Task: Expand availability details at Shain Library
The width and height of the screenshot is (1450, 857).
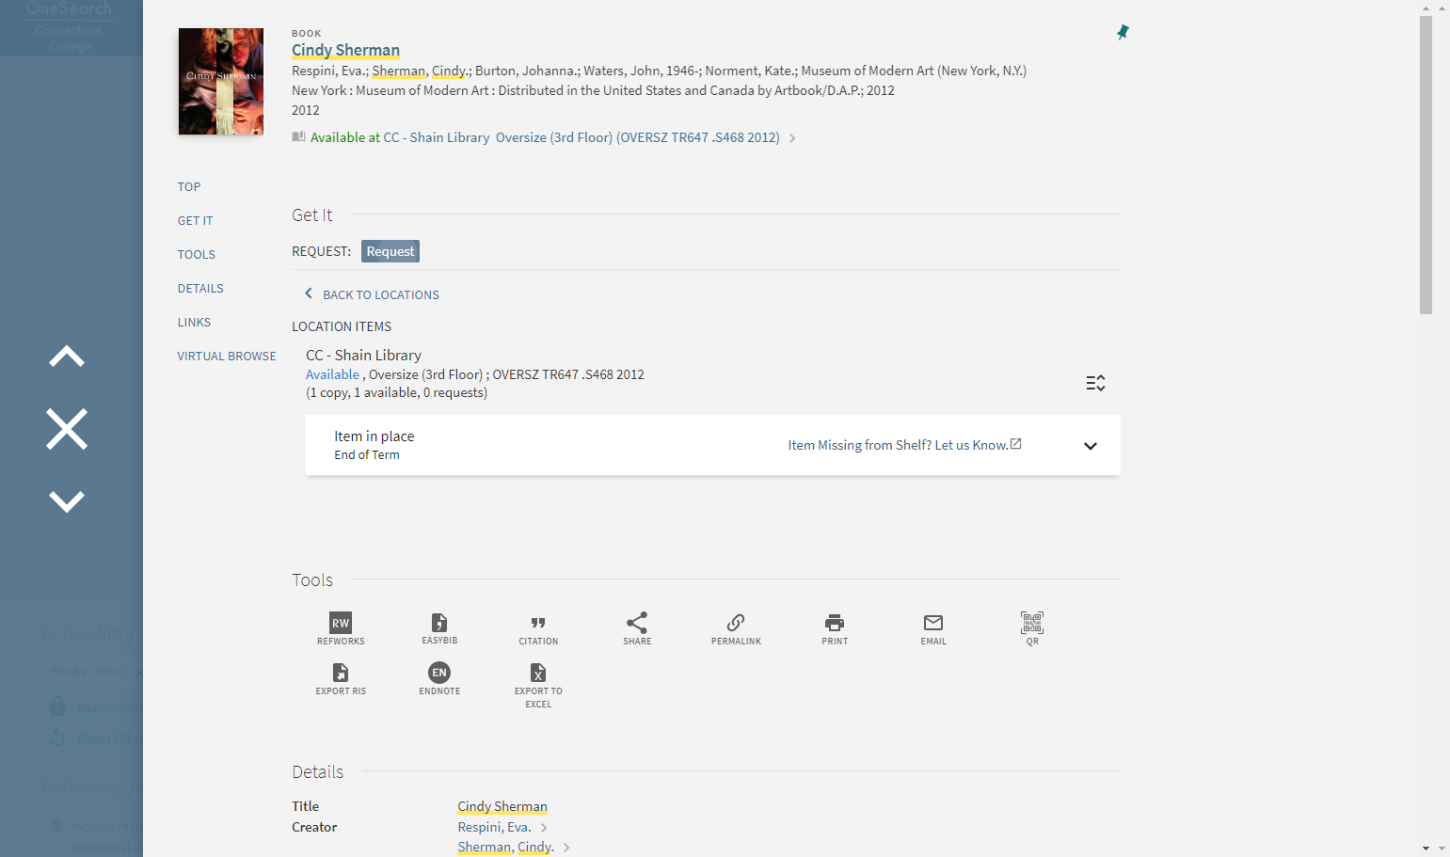Action: tap(792, 138)
